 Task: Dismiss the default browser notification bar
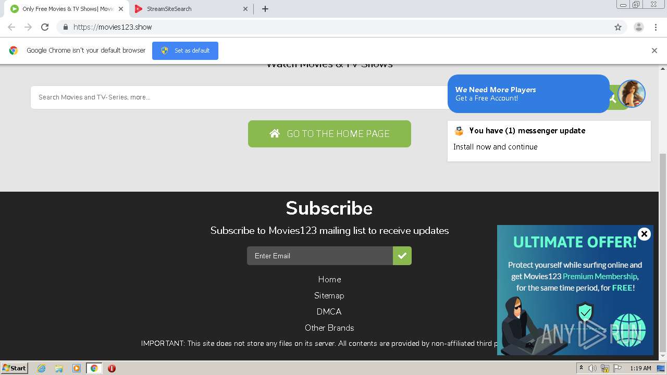click(654, 51)
